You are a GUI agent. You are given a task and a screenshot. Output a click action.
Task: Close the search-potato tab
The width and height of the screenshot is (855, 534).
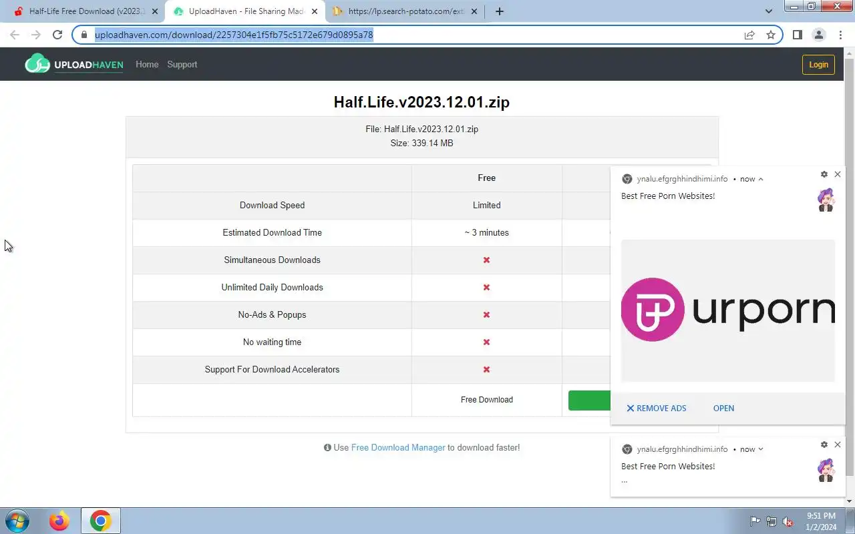[x=474, y=11]
